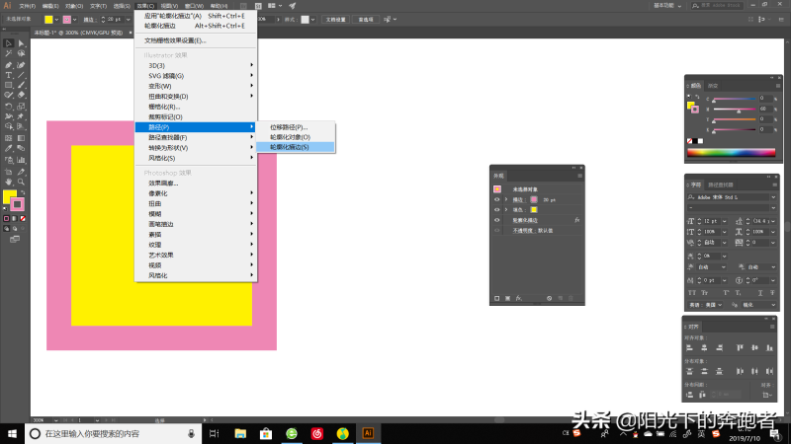Viewport: 791px width, 444px height.
Task: Select the Zoom magnifier tool
Action: (21, 182)
